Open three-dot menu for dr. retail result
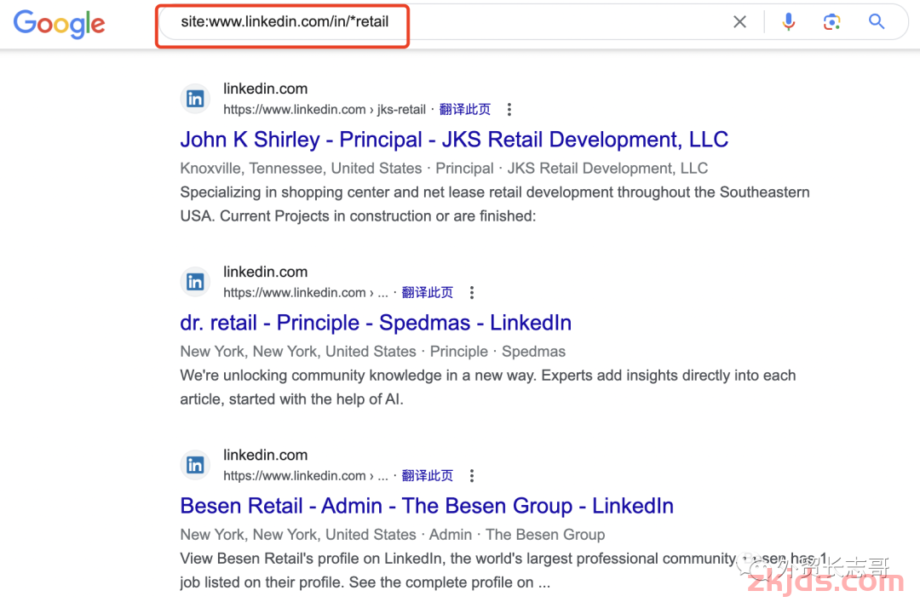Viewport: 920px width, 608px height. pyautogui.click(x=472, y=293)
